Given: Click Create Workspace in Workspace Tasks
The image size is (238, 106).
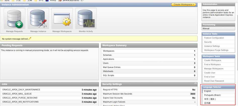Looking at the screenshot, I should click(x=213, y=60).
